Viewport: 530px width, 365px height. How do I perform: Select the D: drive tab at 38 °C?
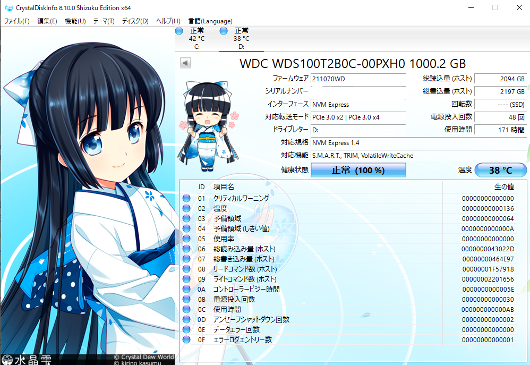click(x=241, y=39)
